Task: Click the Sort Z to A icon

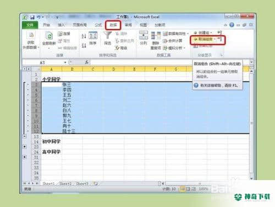Action: (x=84, y=45)
